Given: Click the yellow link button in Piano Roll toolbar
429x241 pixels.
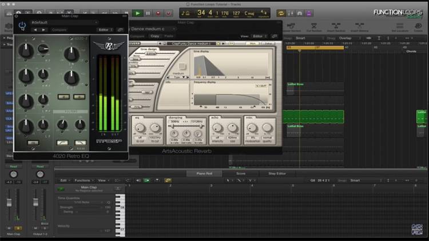Looking at the screenshot, I should tap(168, 180).
